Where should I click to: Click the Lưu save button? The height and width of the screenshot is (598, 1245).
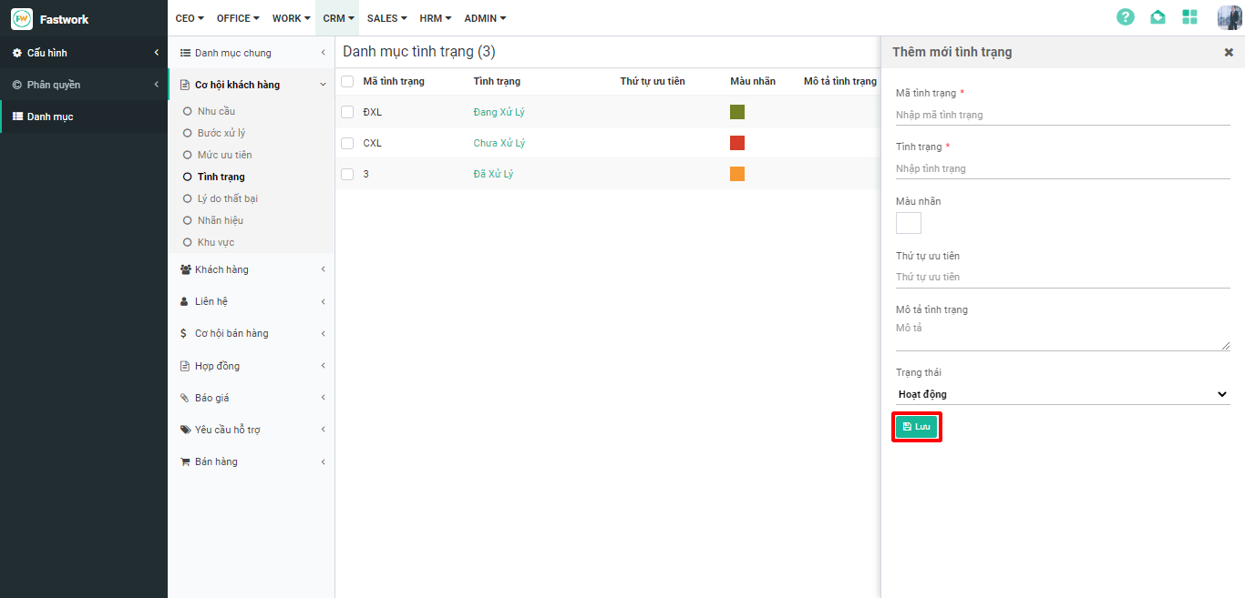coord(916,427)
